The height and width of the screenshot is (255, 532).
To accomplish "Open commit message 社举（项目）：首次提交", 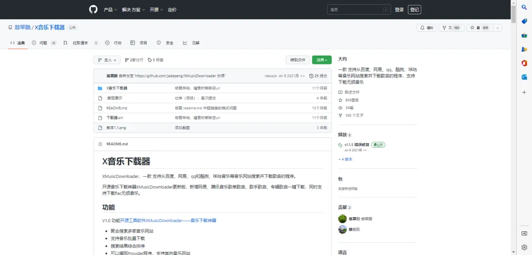I will (x=196, y=98).
